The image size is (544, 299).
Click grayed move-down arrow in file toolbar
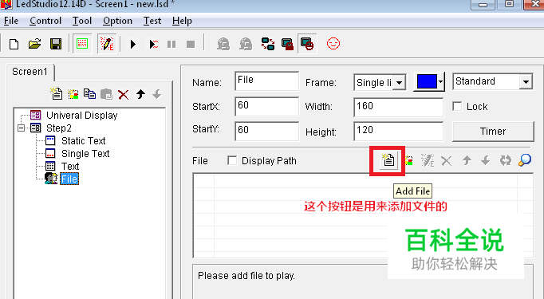(x=485, y=160)
